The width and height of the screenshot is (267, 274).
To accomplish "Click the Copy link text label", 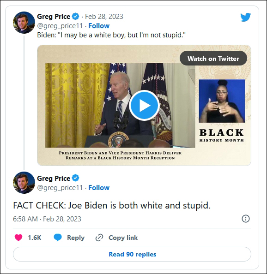I will [123, 238].
